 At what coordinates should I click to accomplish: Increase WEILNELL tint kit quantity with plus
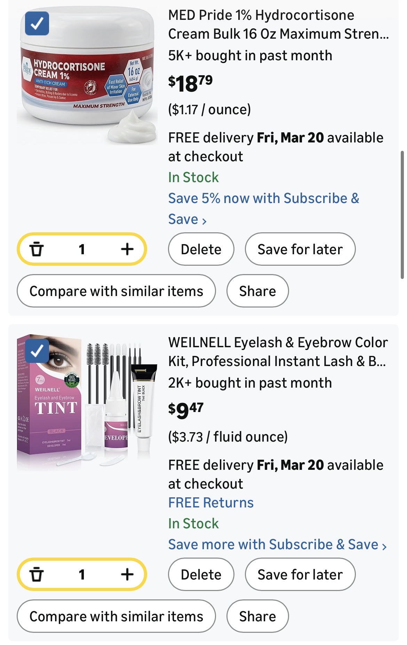127,574
